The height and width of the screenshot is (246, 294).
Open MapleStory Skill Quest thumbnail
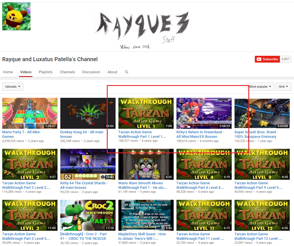coord(146,215)
